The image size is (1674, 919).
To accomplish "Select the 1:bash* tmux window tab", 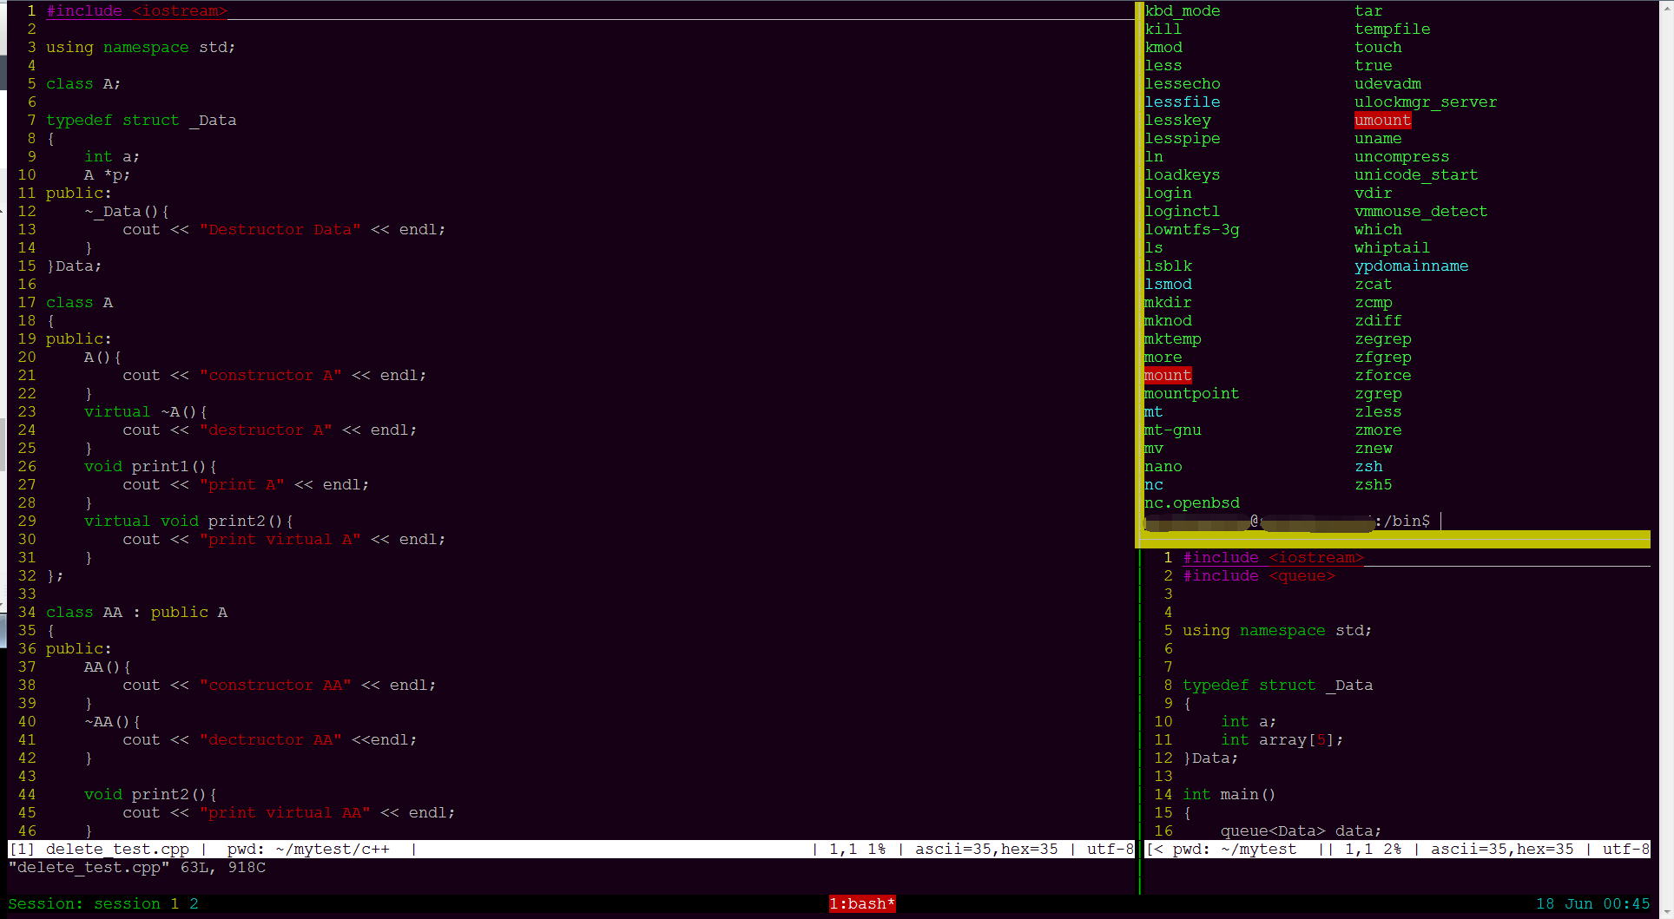I will 861,903.
